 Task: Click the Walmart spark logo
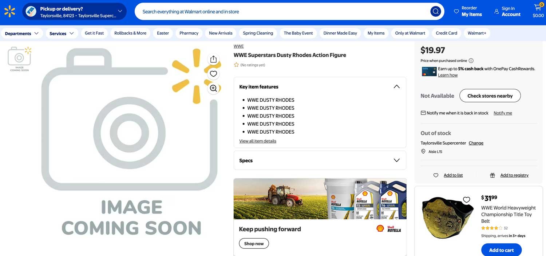(10, 12)
